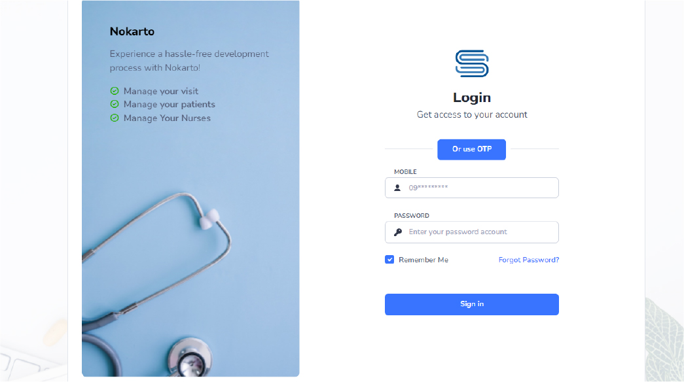684x382 pixels.
Task: Focus the Mobile number input field
Action: point(471,188)
